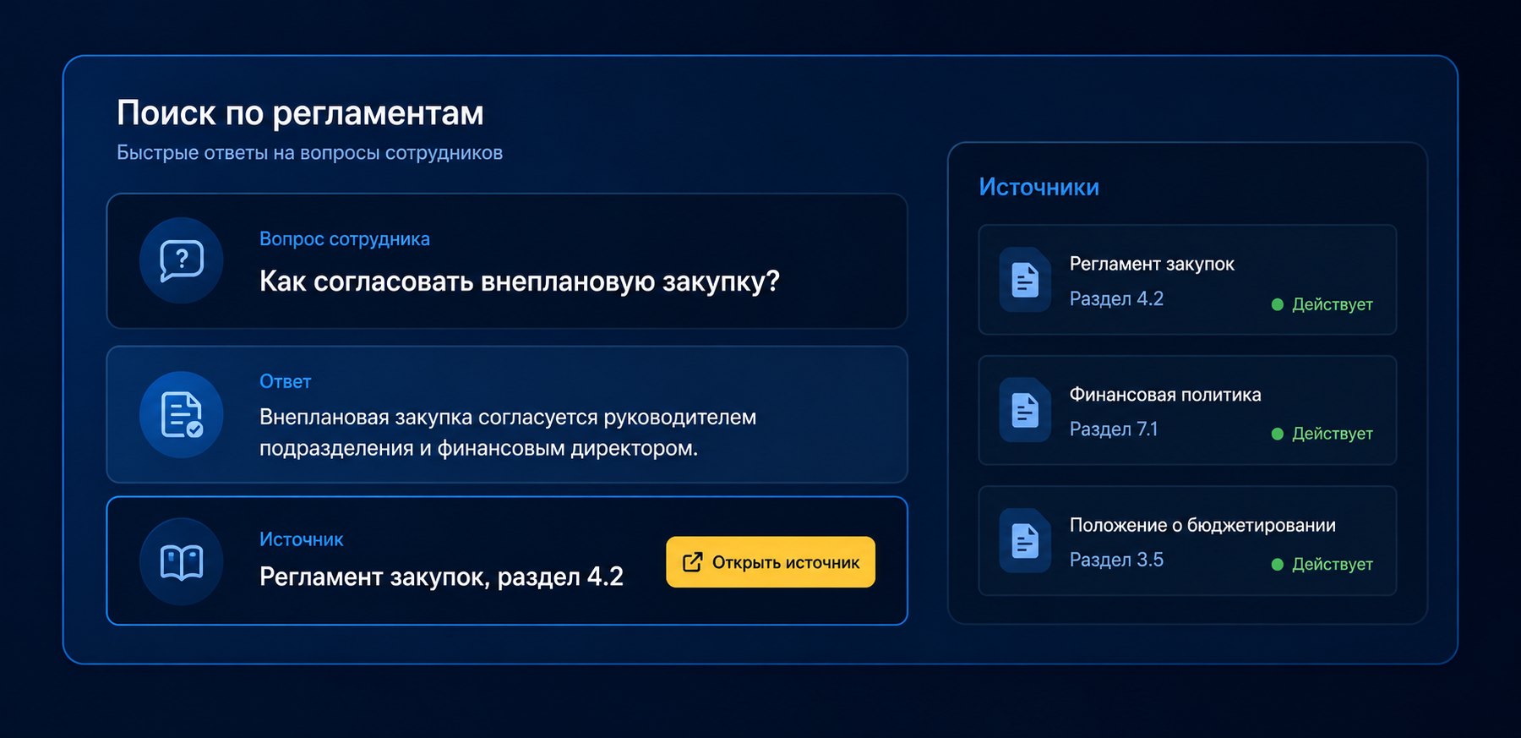The width and height of the screenshot is (1521, 738).
Task: Click the Ответ label
Action: tap(285, 381)
